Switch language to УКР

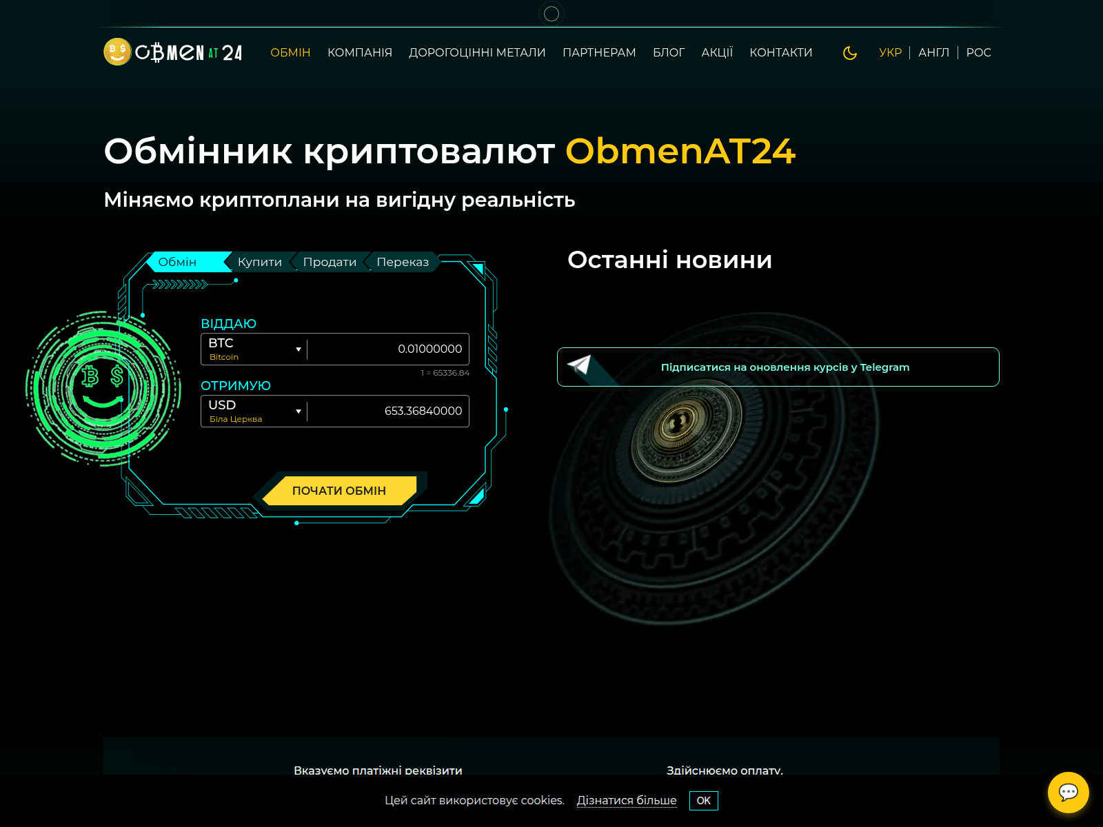click(891, 52)
